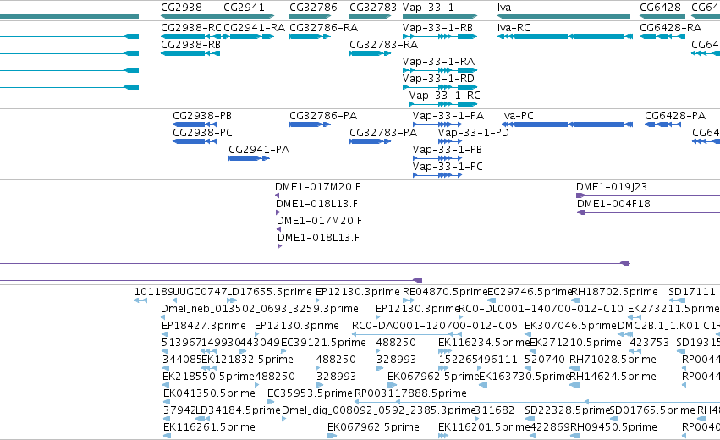The height and width of the screenshot is (440, 720).
Task: Open EST label RH71028.5prime
Action: coord(613,360)
